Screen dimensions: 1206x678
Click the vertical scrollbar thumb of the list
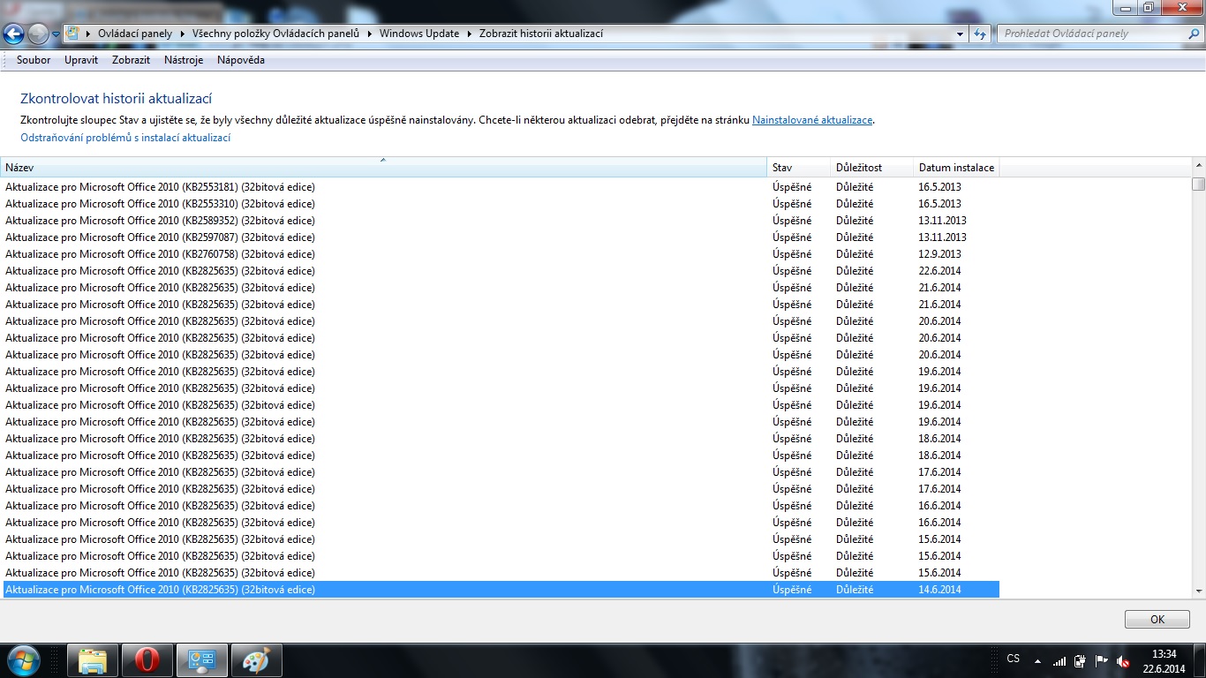(1198, 184)
